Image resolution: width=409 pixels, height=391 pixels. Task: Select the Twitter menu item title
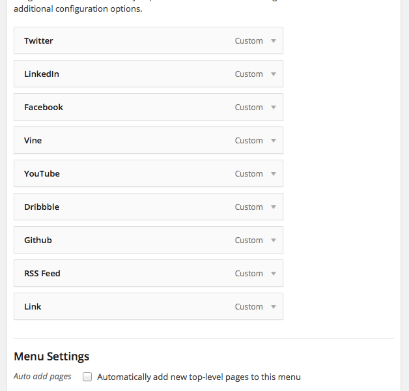38,41
